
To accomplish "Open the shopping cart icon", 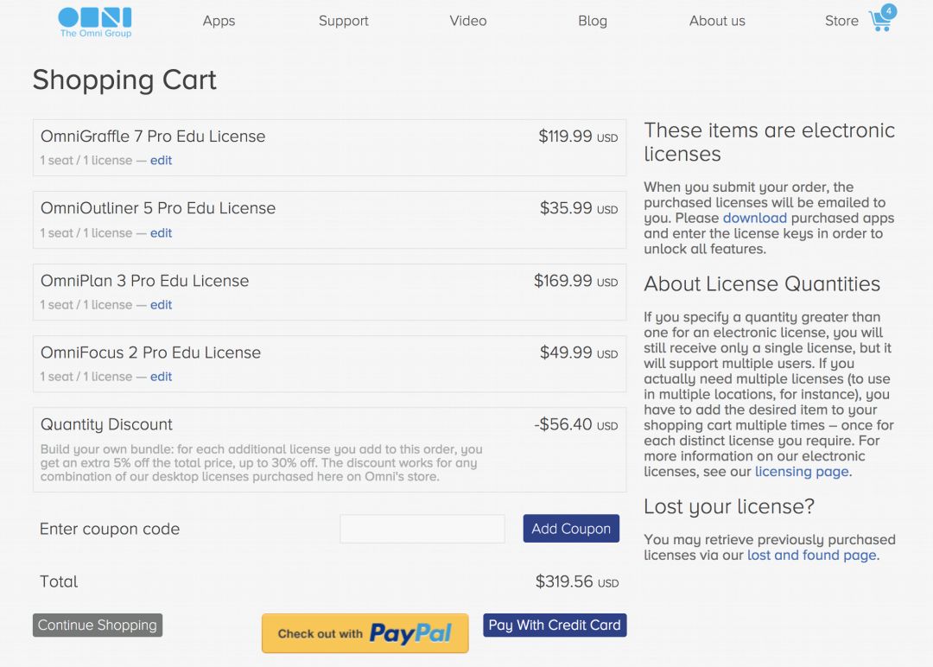I will (881, 20).
